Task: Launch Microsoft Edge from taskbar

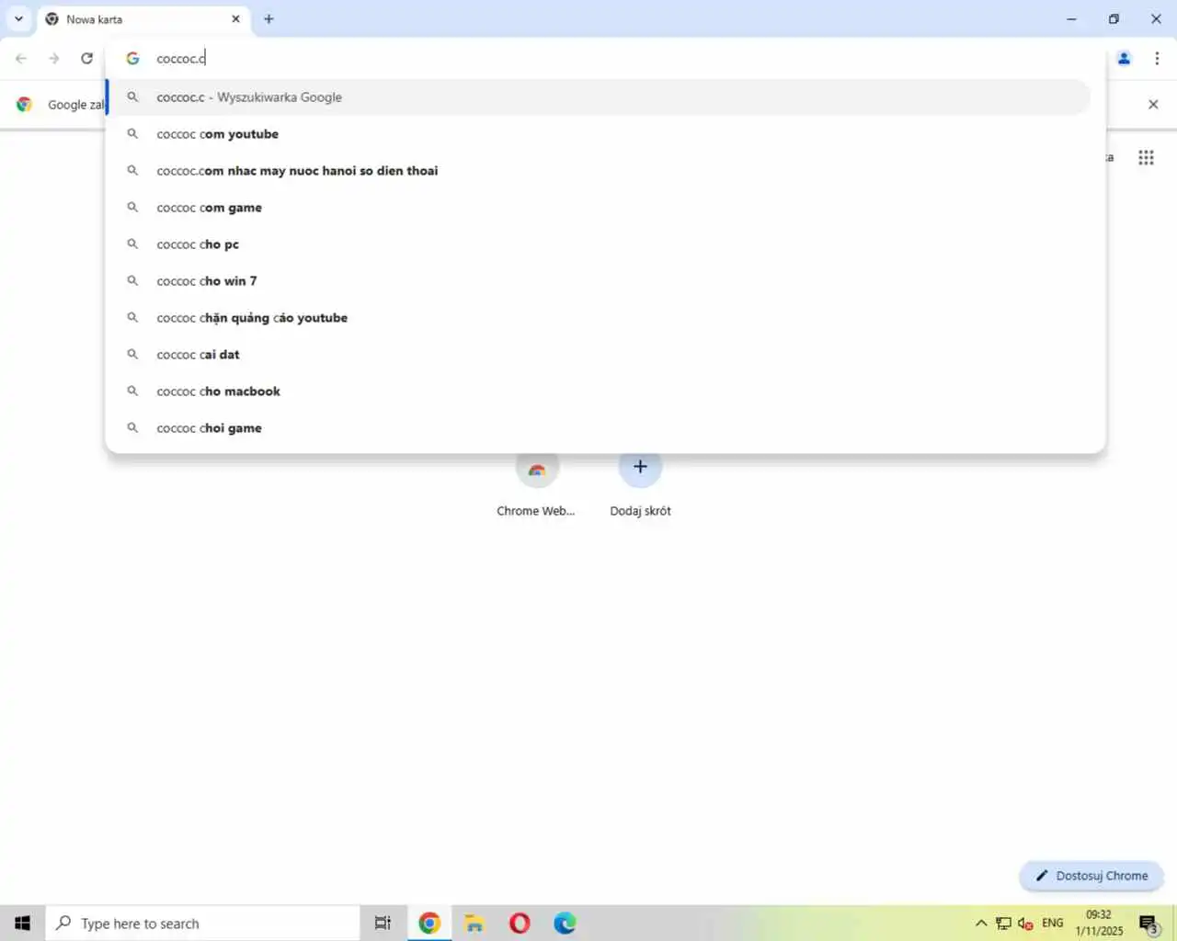Action: point(565,923)
